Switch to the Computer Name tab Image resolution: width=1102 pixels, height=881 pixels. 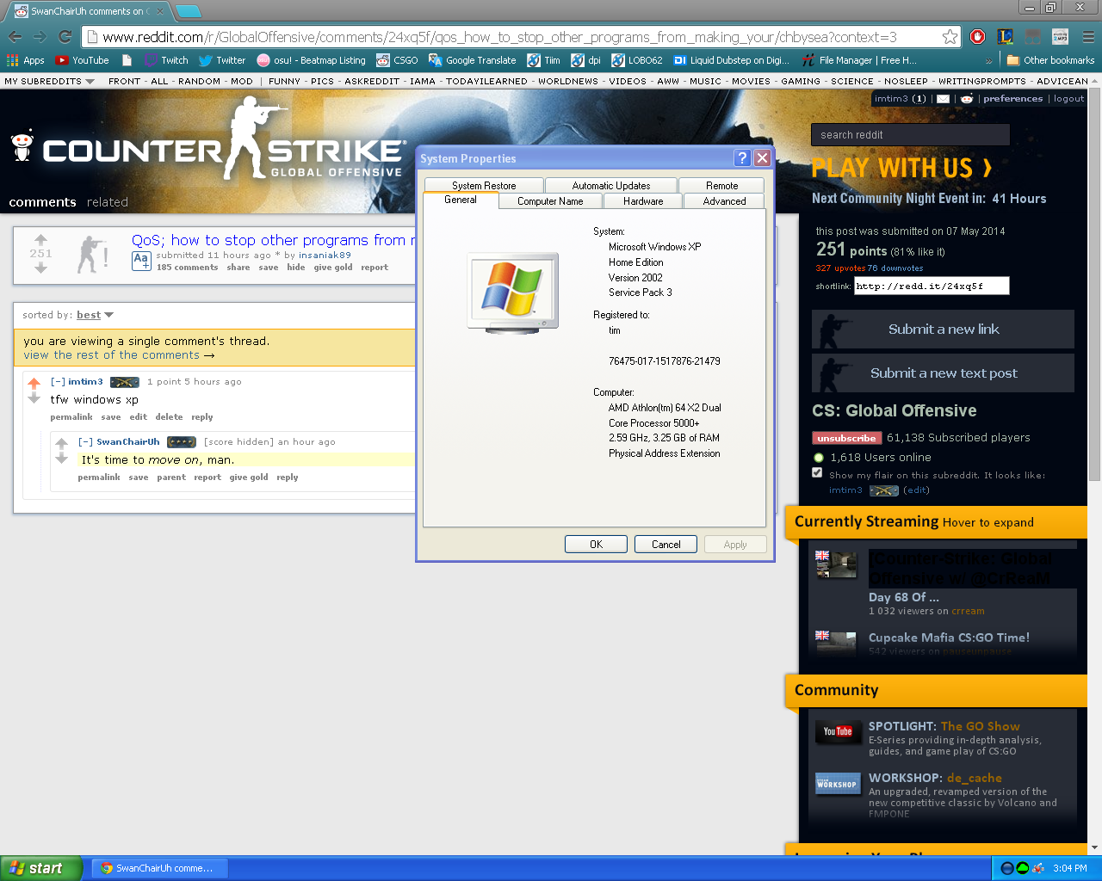[x=550, y=201]
